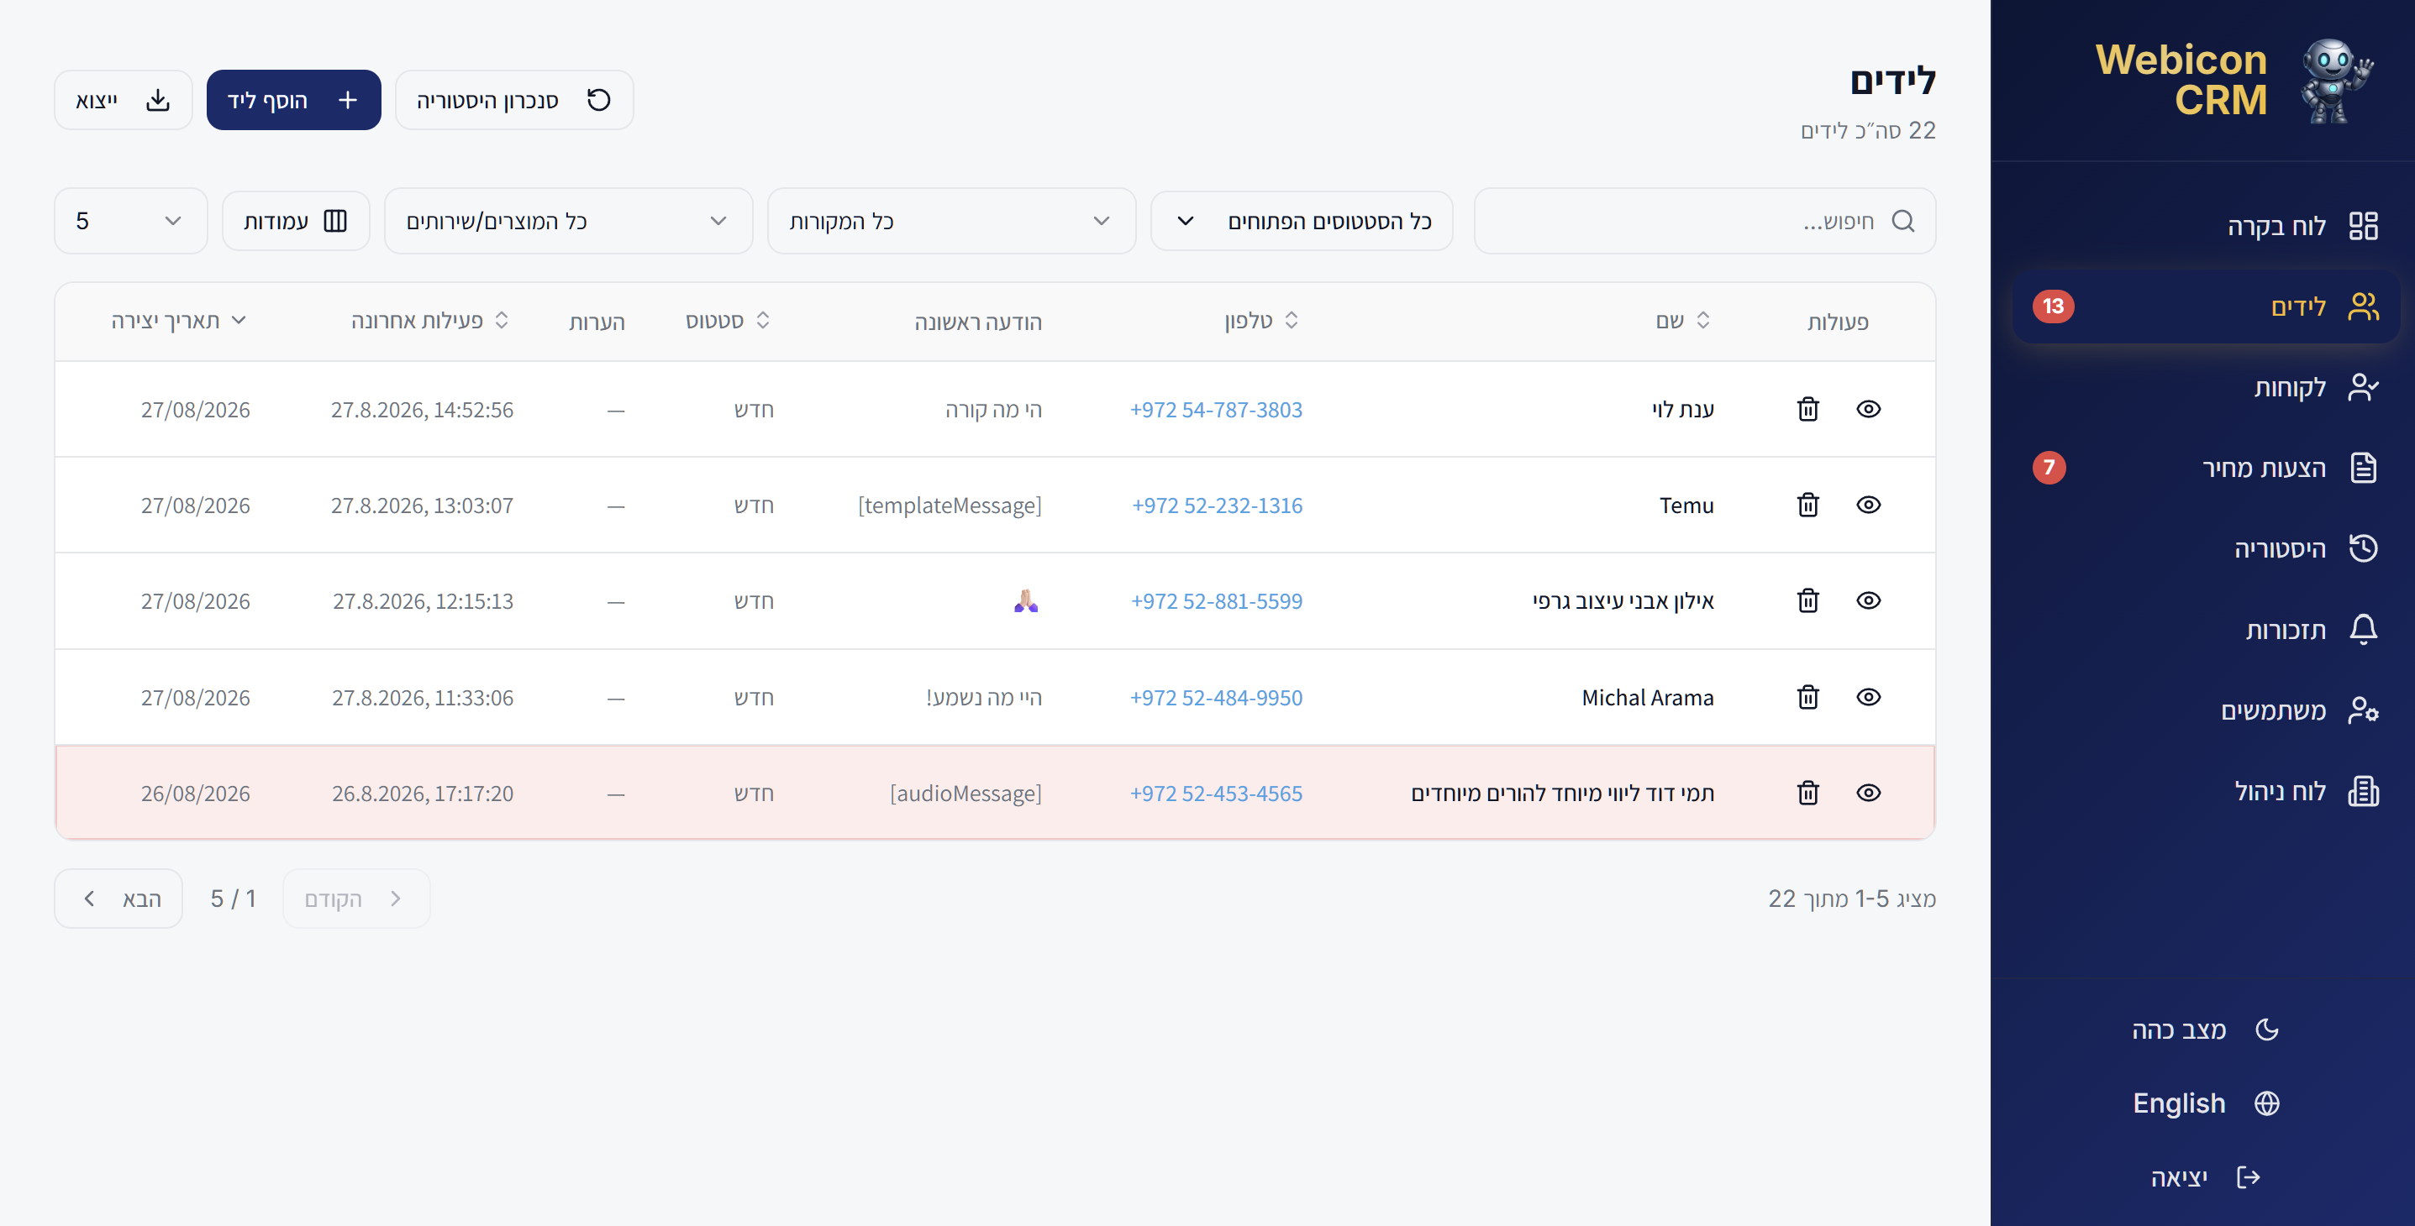Delete the Michal Arama lead row

coord(1807,697)
